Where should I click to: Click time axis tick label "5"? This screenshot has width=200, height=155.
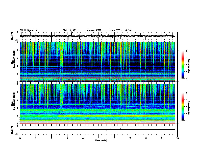click(99, 138)
